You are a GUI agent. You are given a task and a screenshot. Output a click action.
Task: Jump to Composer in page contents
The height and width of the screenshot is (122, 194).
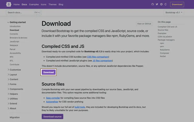164,53
